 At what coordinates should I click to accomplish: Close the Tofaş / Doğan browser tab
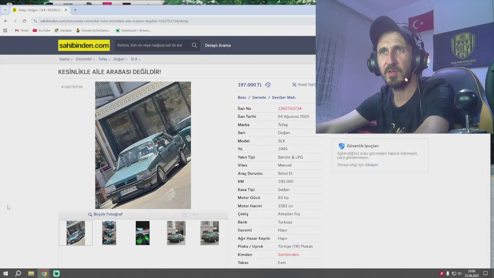pyautogui.click(x=66, y=10)
